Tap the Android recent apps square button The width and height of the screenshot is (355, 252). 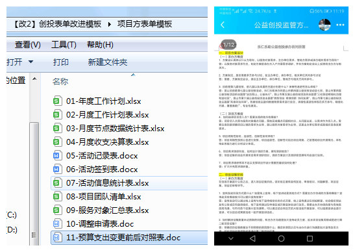click(310, 238)
